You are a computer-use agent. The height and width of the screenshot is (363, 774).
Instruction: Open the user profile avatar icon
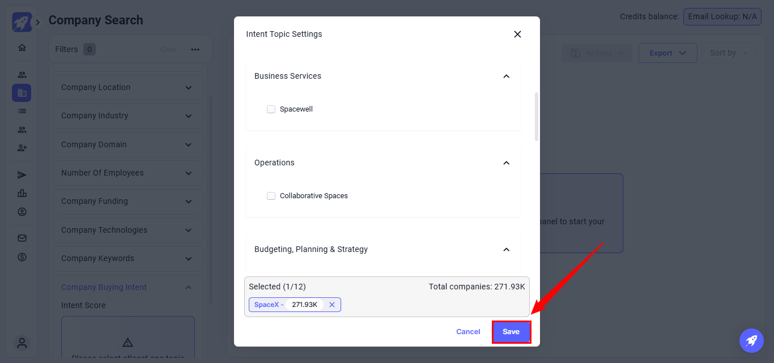(x=22, y=343)
